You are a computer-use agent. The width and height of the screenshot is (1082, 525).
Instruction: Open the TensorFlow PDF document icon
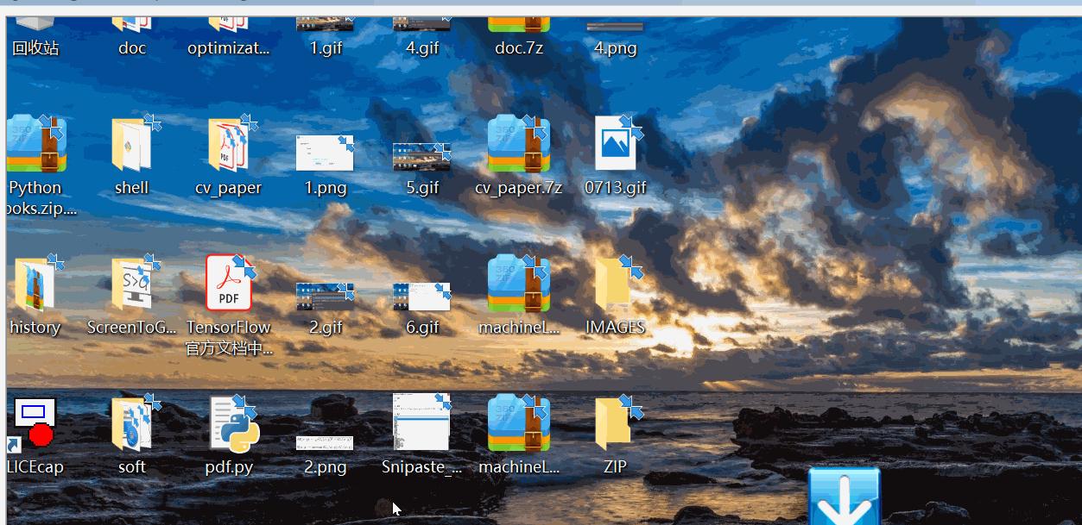click(x=229, y=283)
